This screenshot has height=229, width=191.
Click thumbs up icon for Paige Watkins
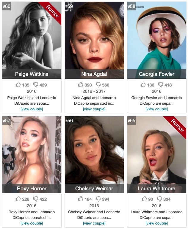(18, 84)
